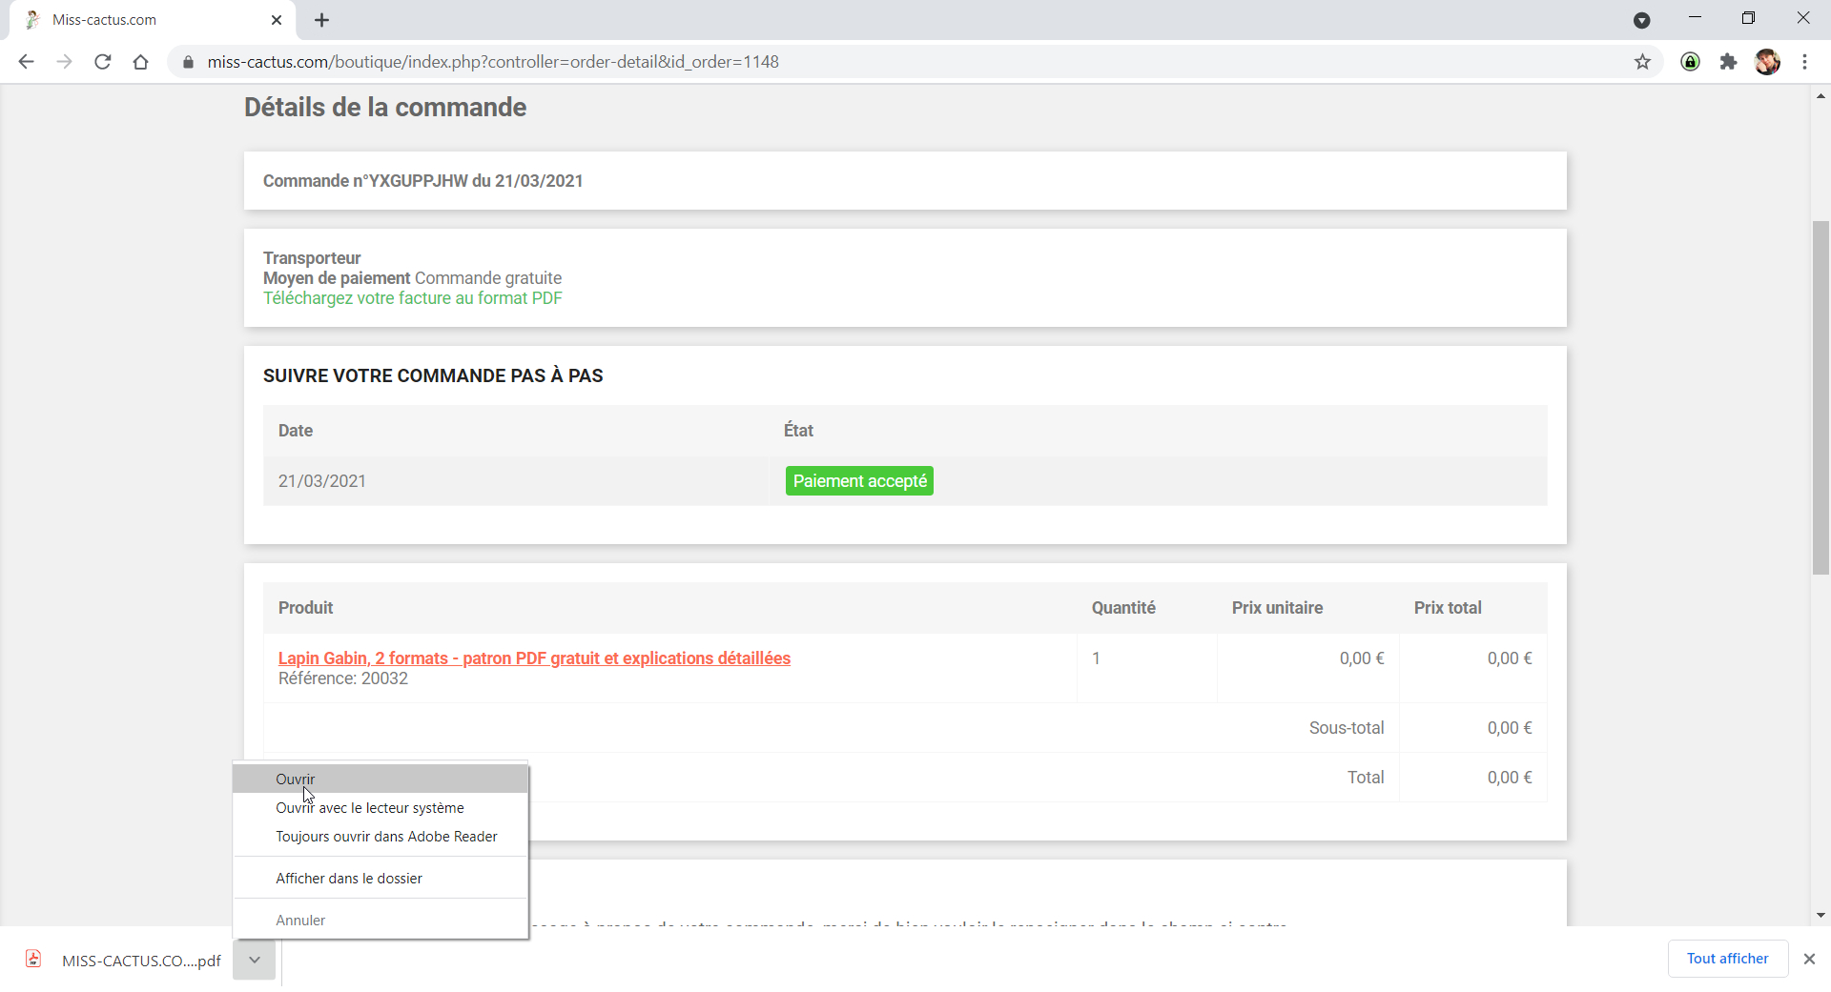Open the extensions puzzle icon
The width and height of the screenshot is (1831, 992).
click(x=1728, y=62)
